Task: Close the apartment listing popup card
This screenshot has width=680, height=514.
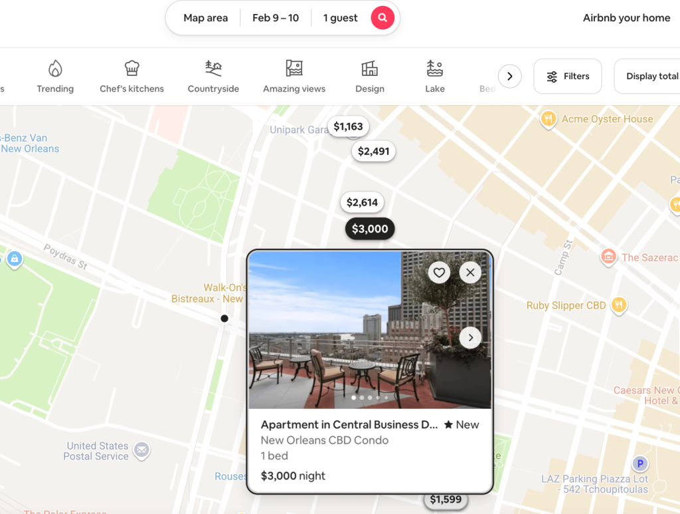Action: click(x=470, y=272)
